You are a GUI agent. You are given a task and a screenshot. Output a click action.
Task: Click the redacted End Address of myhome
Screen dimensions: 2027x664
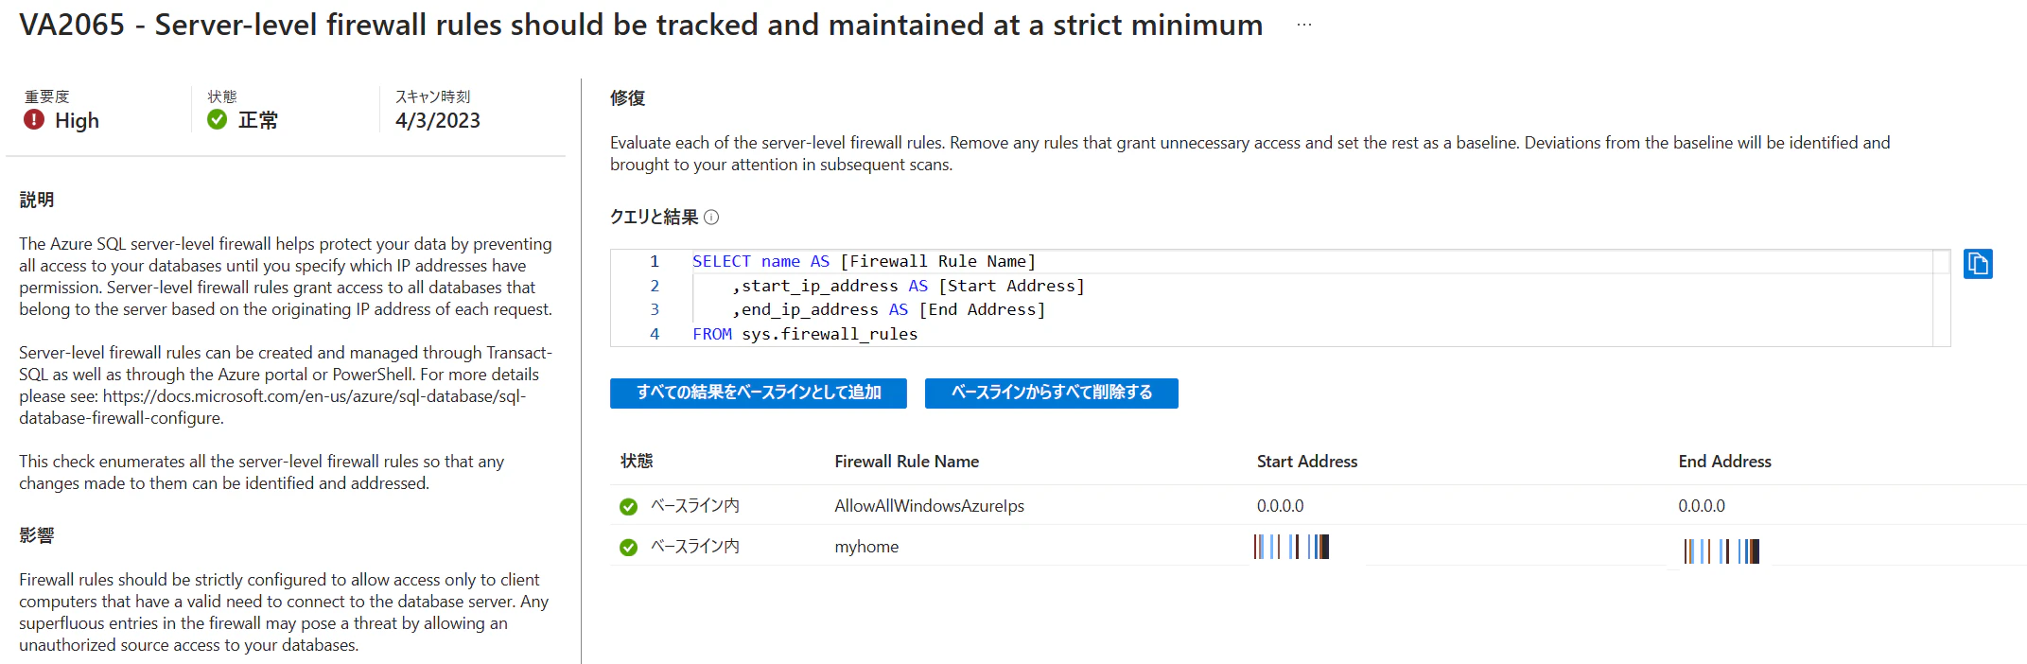(1721, 551)
